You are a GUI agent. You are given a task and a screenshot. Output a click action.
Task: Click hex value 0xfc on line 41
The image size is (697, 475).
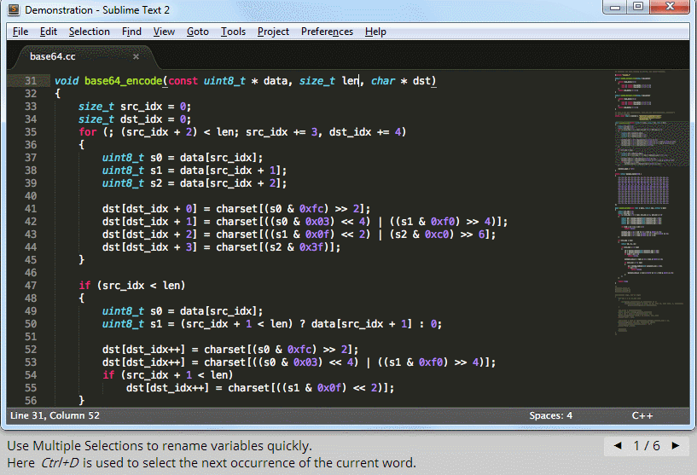[x=311, y=209]
